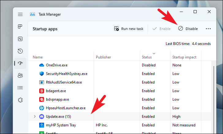Click the bdvpnapp VPN icon
Viewport: 223px width, 134px height.
(x=42, y=99)
